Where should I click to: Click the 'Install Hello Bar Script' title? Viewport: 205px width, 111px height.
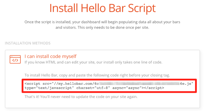point(102,8)
